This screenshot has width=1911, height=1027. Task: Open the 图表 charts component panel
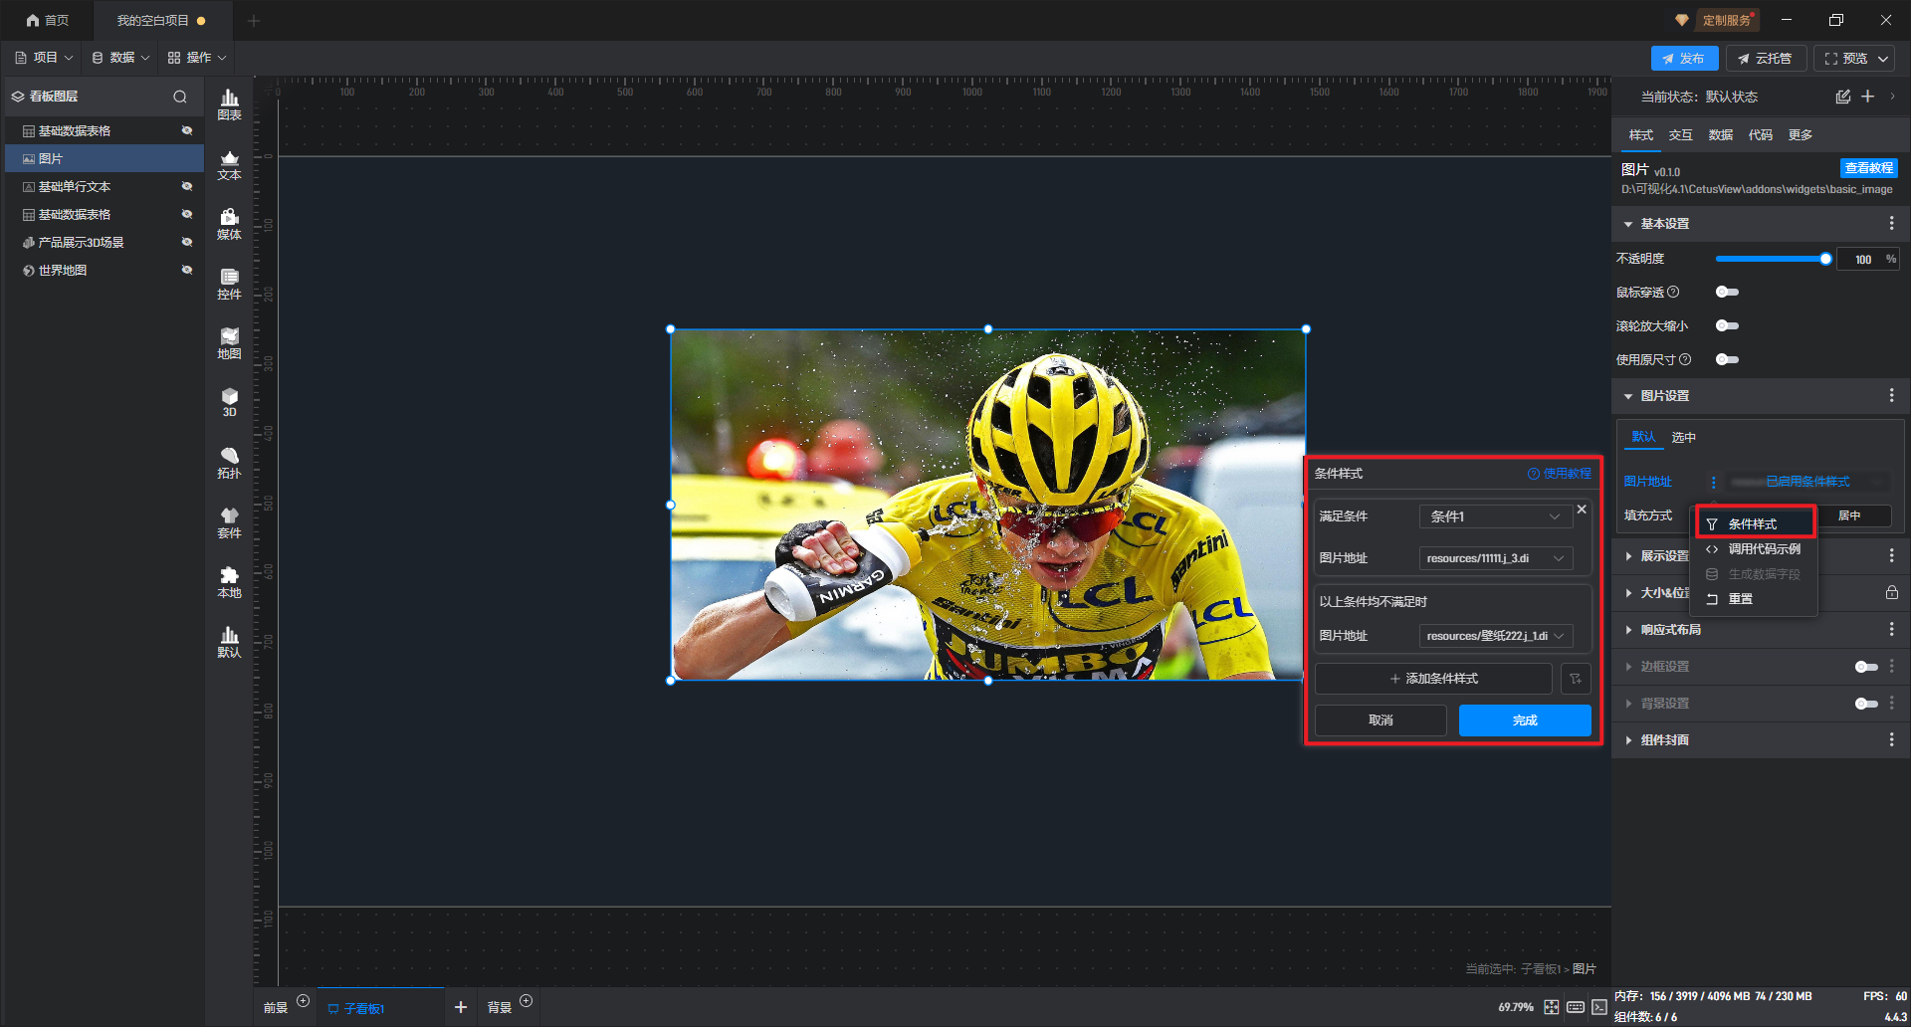pyautogui.click(x=229, y=104)
